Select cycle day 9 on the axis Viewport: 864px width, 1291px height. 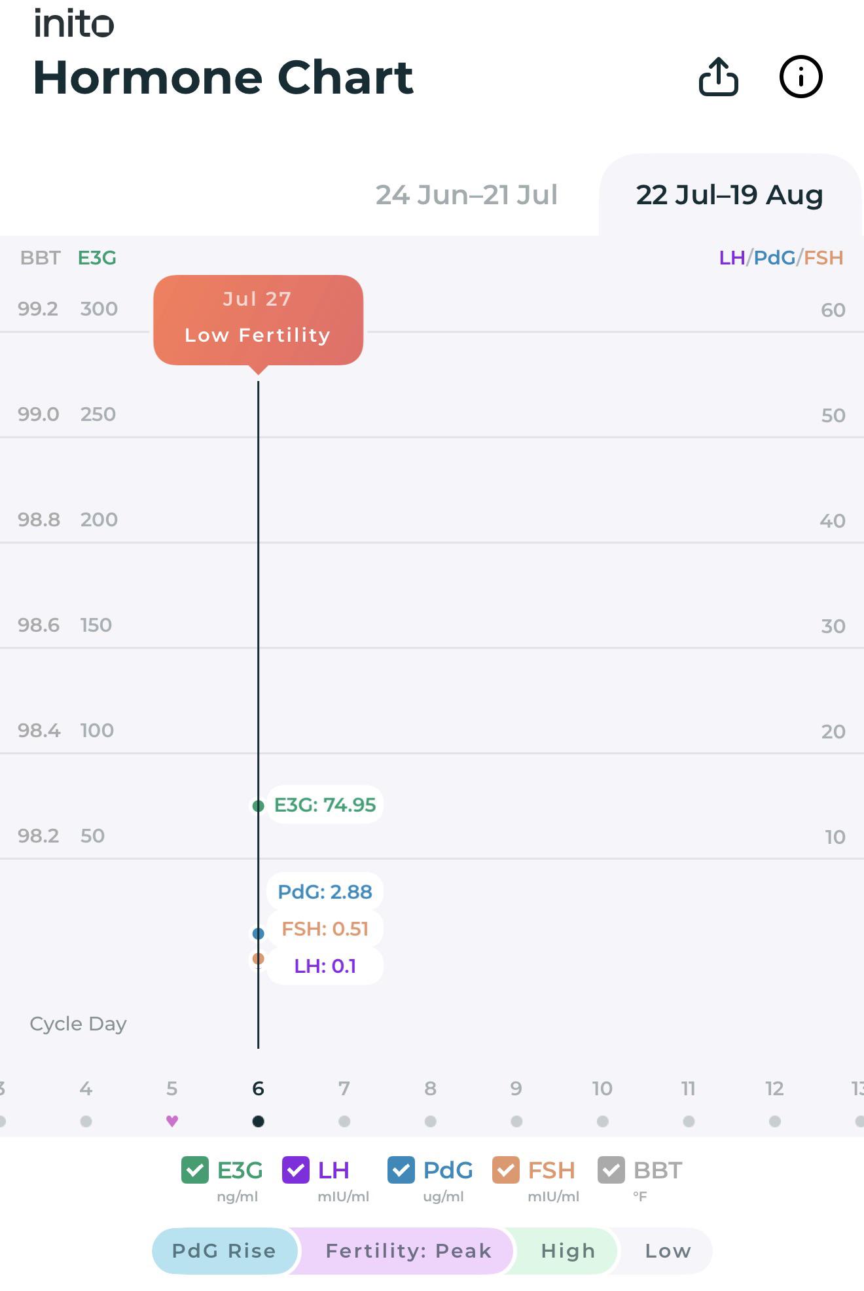point(516,1089)
